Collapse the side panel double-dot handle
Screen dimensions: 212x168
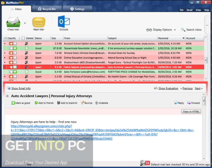[207, 25]
